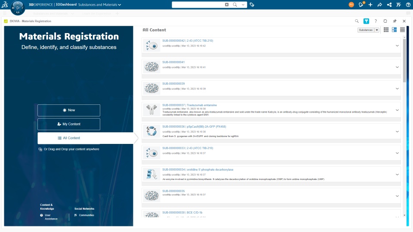Expand the SUB-0000000035 row

pos(397,196)
